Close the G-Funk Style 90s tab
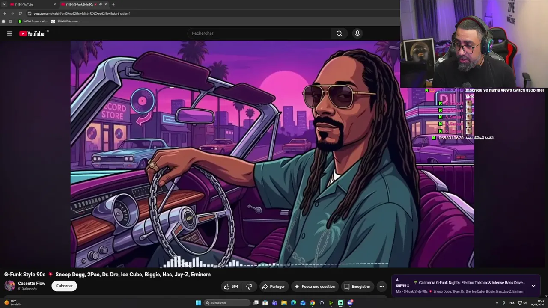Image resolution: width=548 pixels, height=308 pixels. click(106, 4)
